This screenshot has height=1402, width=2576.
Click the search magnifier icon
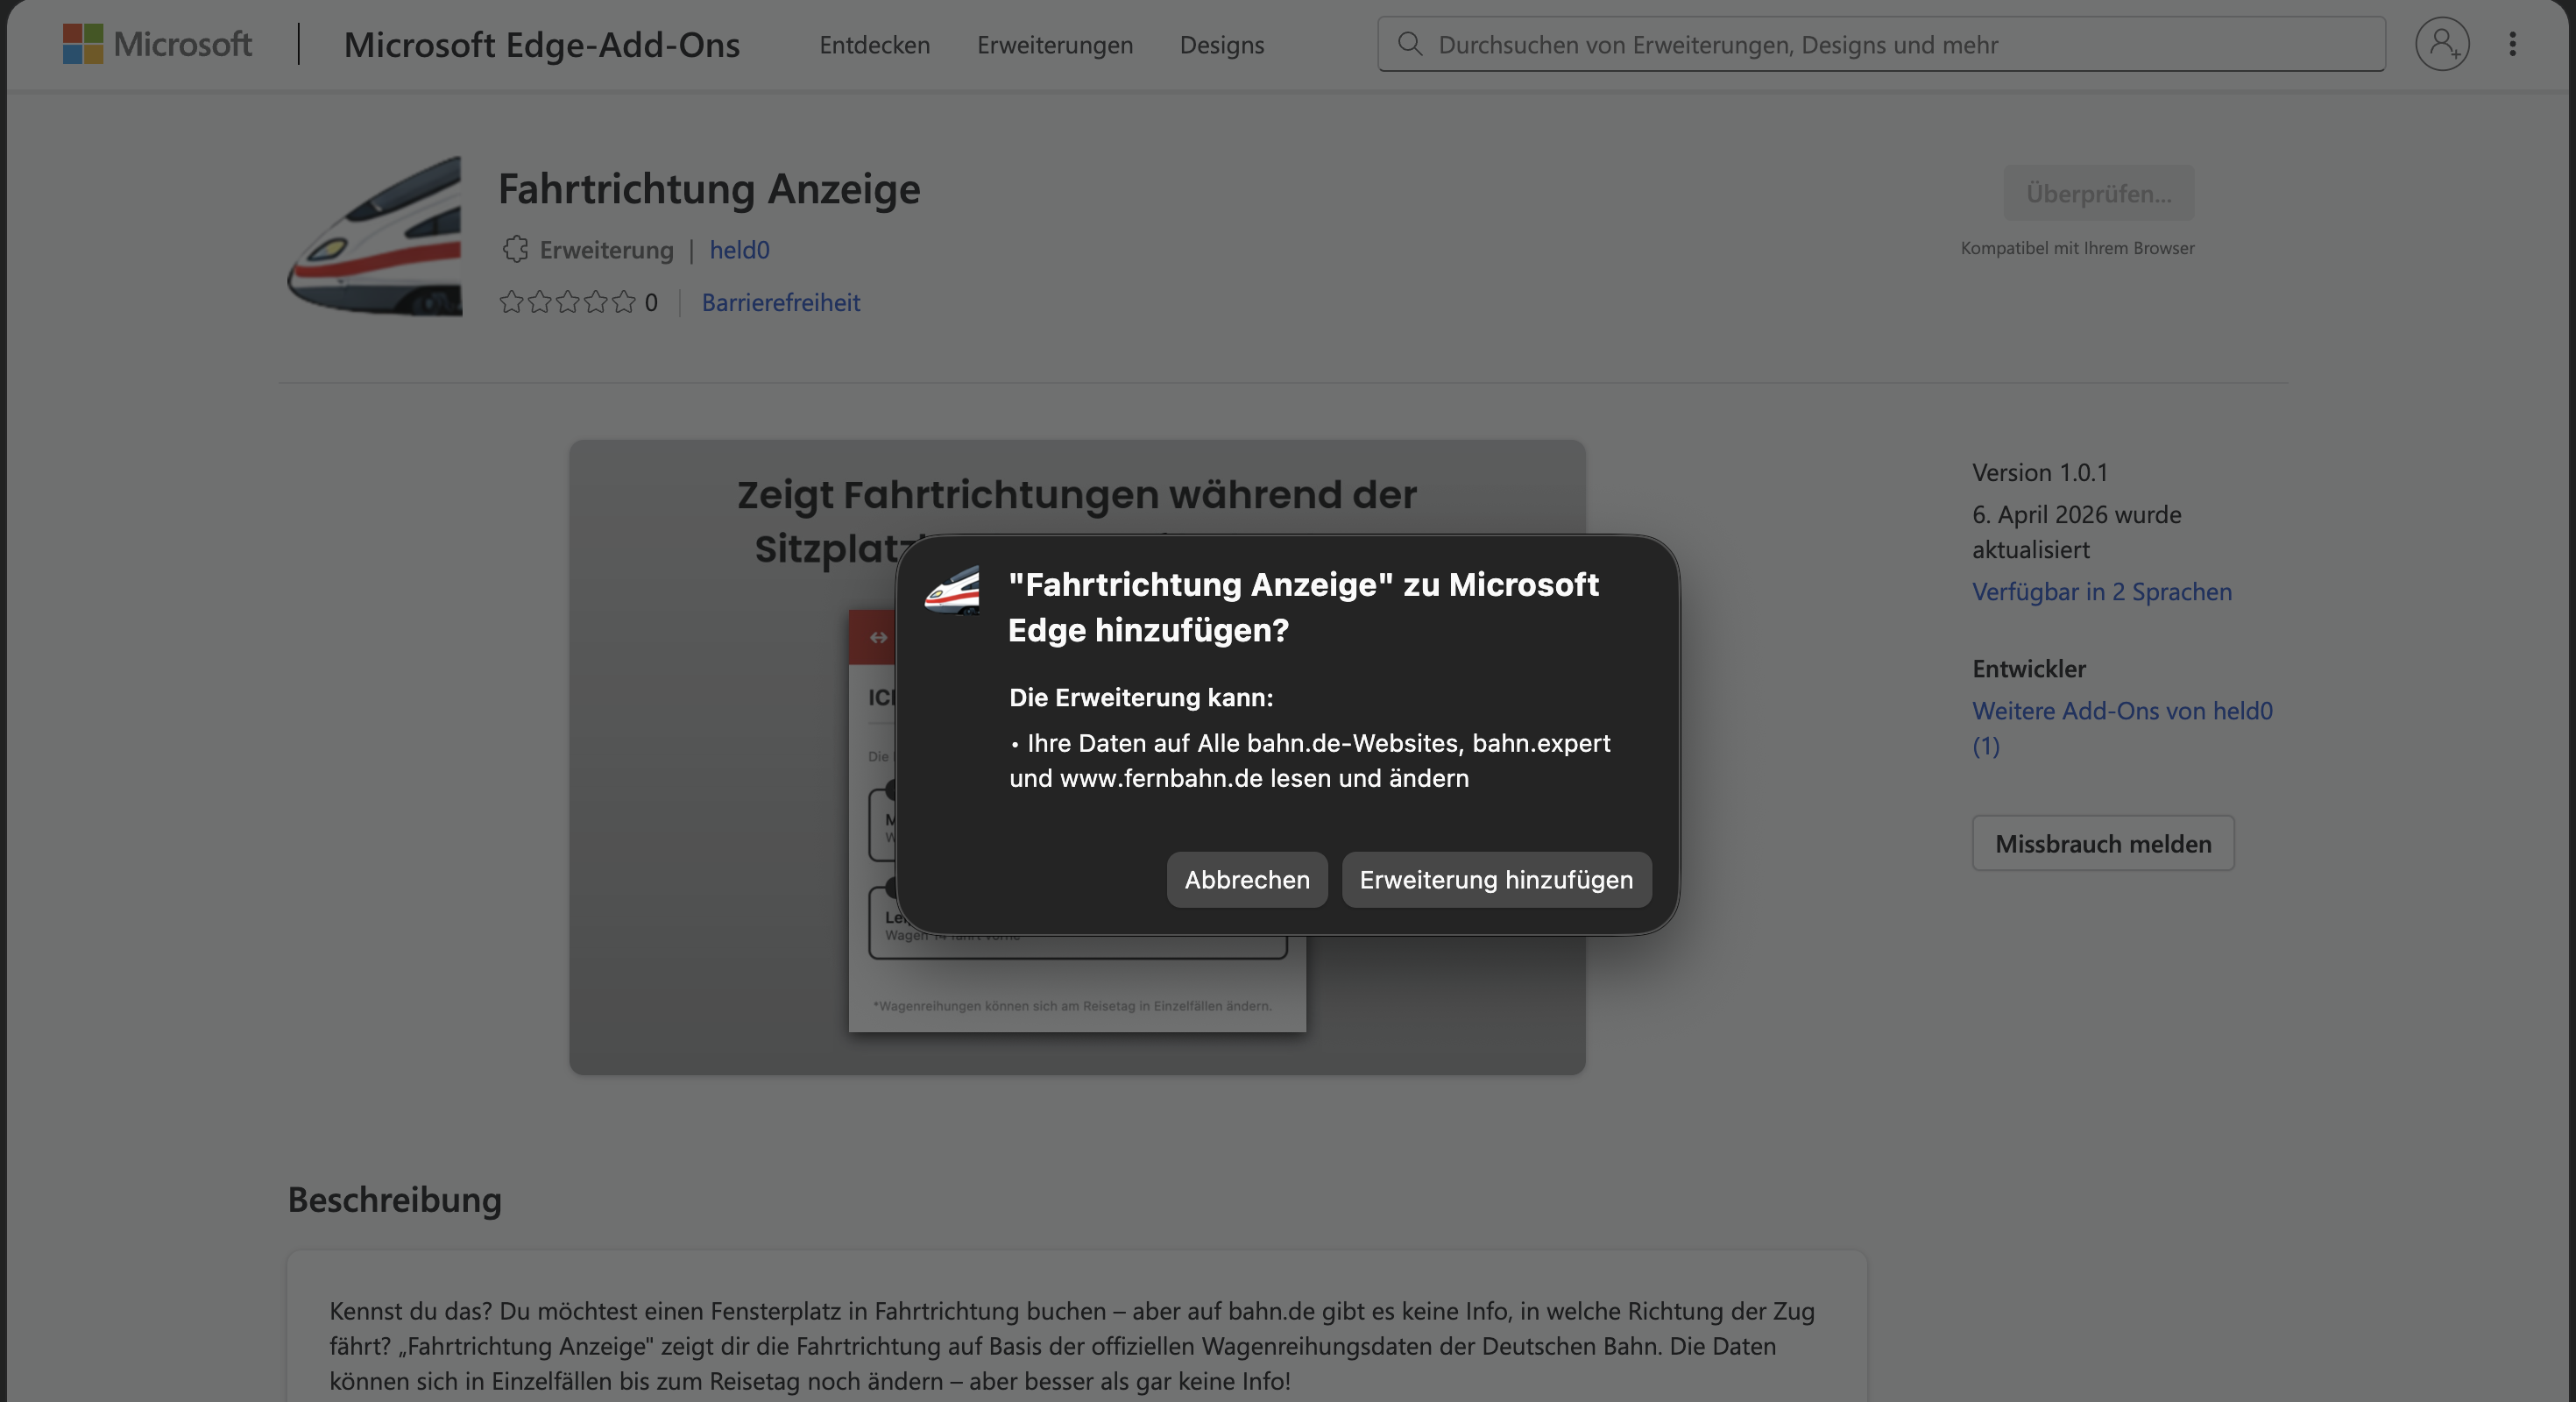coord(1410,44)
